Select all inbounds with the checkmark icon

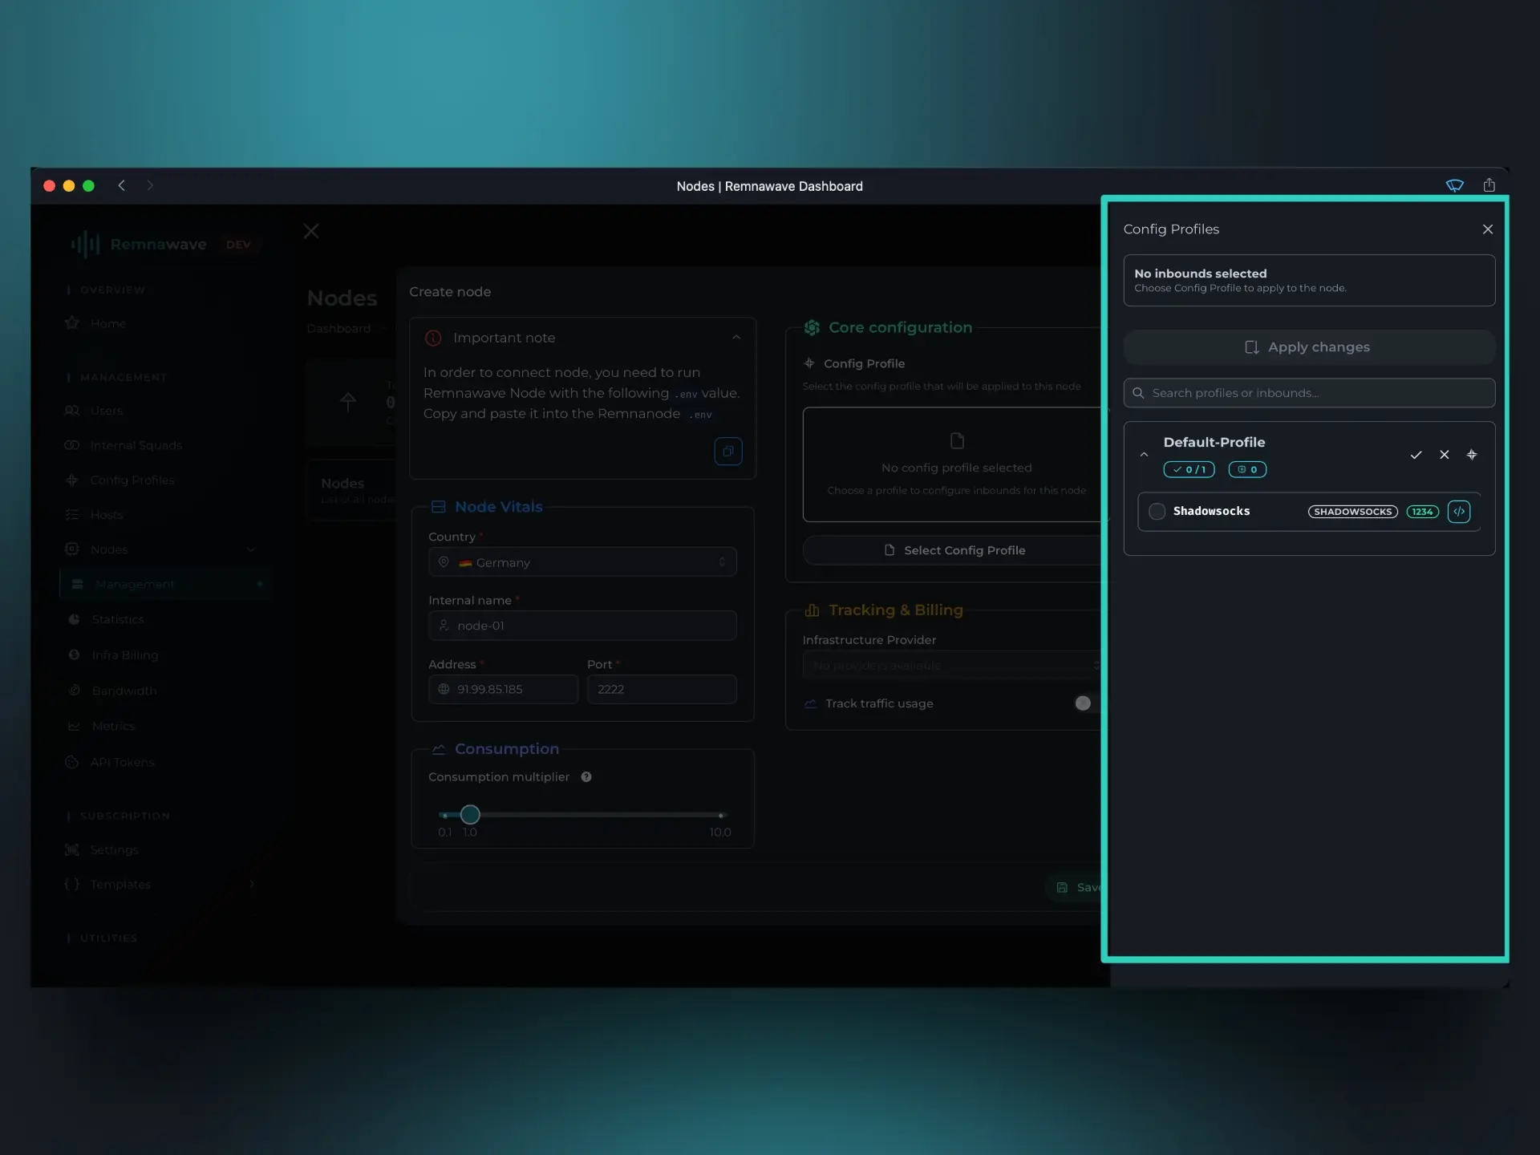pyautogui.click(x=1416, y=455)
